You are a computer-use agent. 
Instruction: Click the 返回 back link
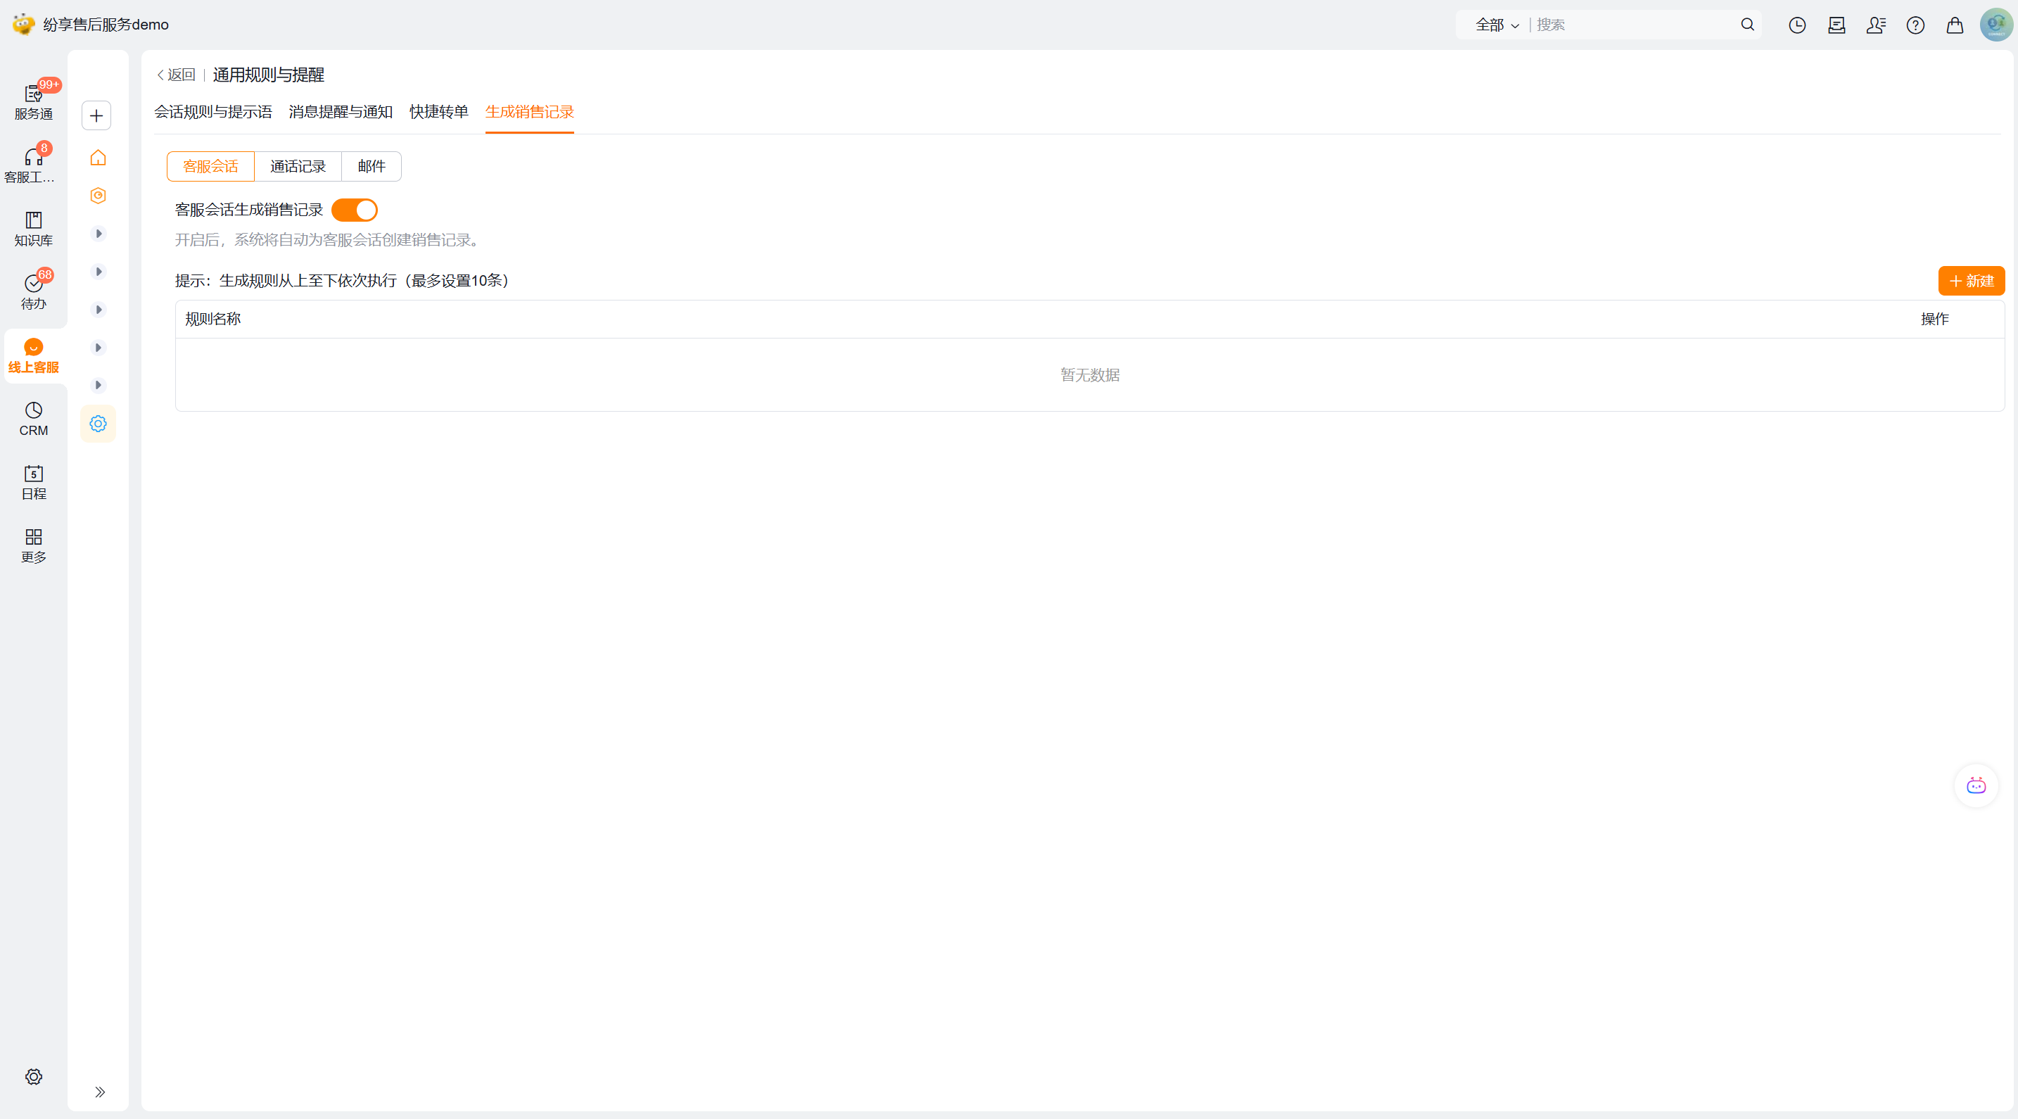(177, 75)
